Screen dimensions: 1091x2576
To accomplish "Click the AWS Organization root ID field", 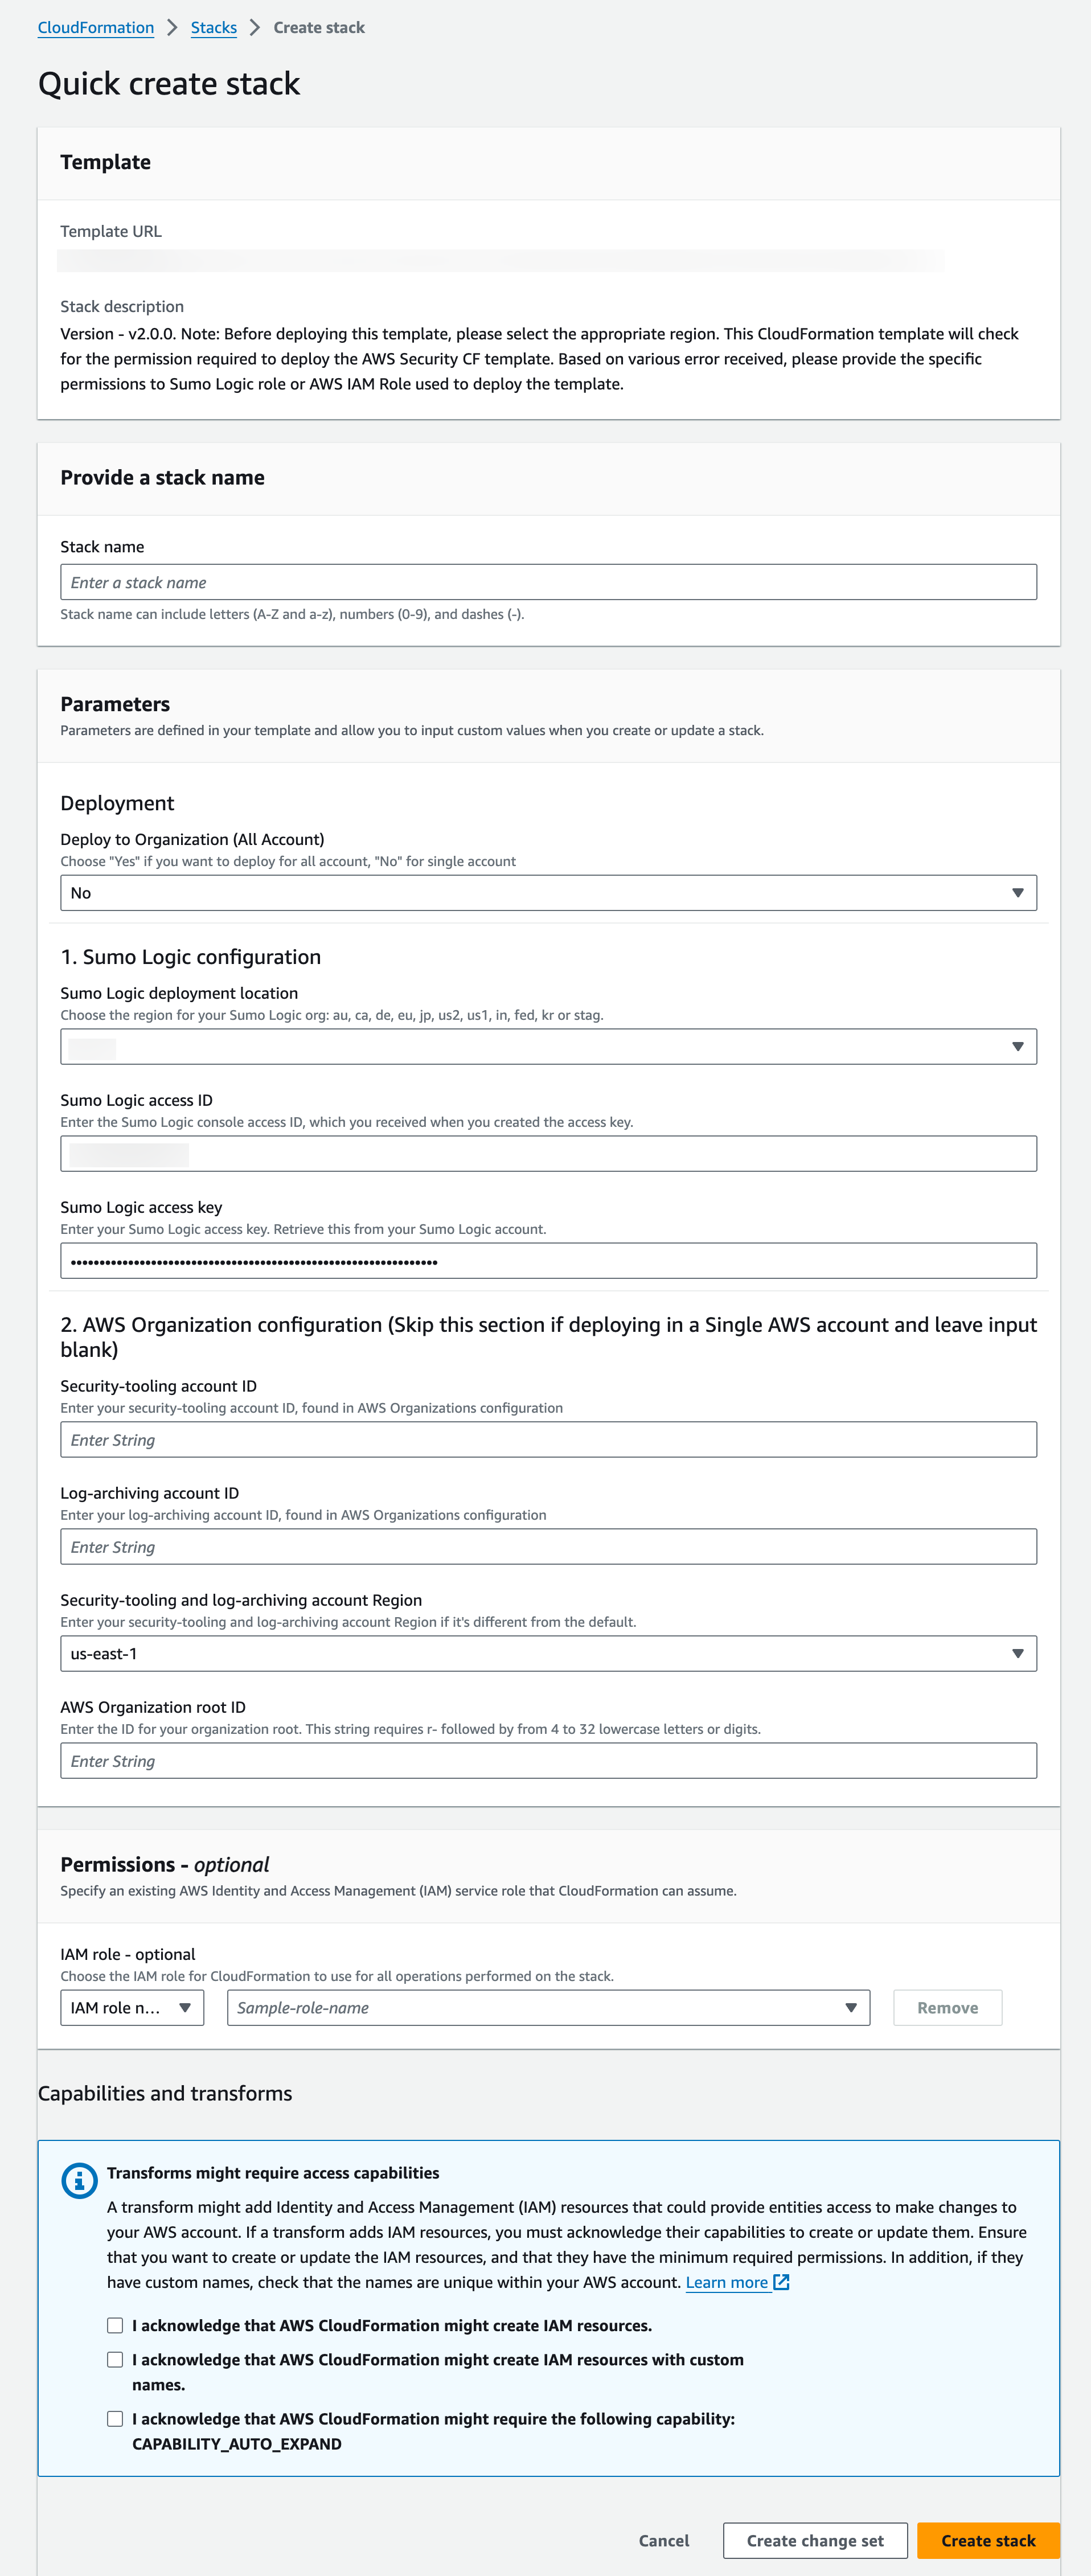I will tap(549, 1760).
